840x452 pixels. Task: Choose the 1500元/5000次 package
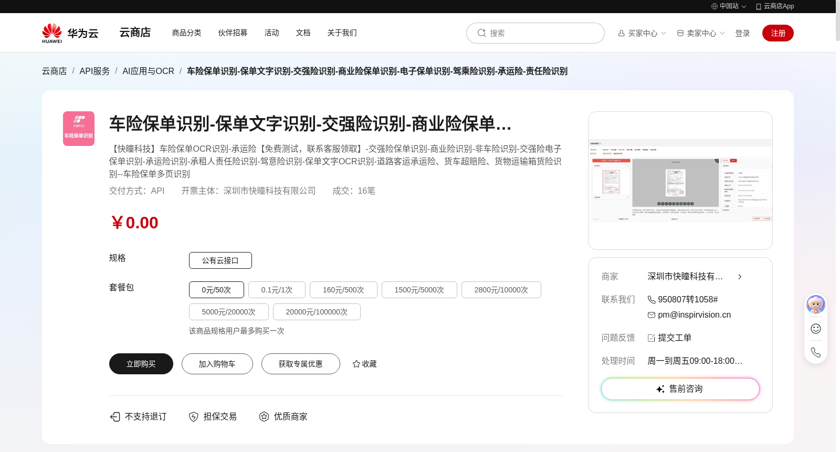pyautogui.click(x=419, y=290)
